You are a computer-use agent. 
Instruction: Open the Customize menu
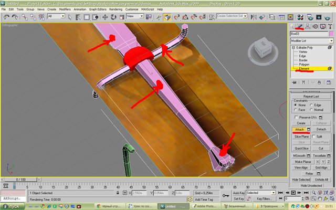click(x=132, y=9)
